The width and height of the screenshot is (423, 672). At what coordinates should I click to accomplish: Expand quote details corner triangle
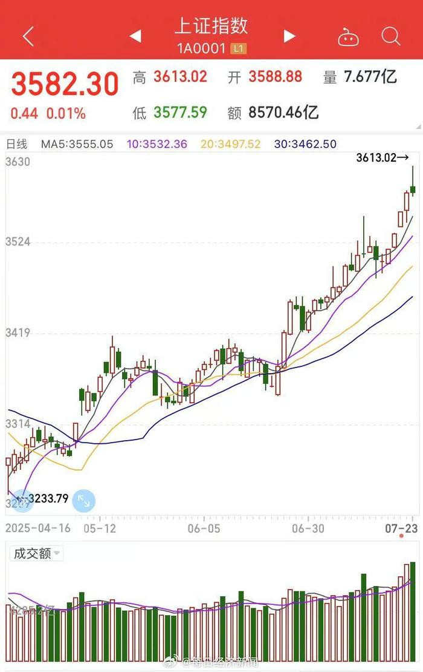coord(418,127)
